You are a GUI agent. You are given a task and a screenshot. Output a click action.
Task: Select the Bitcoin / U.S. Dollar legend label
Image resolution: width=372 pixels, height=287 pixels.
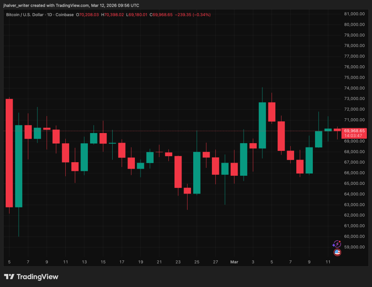24,14
